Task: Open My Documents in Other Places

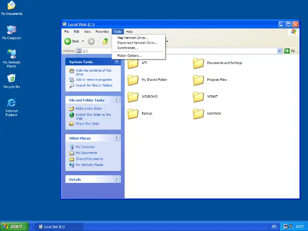Action: pyautogui.click(x=87, y=153)
